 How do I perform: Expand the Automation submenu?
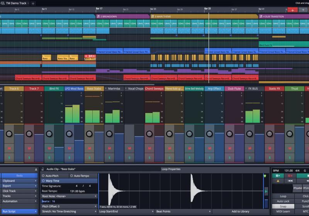[19, 201]
